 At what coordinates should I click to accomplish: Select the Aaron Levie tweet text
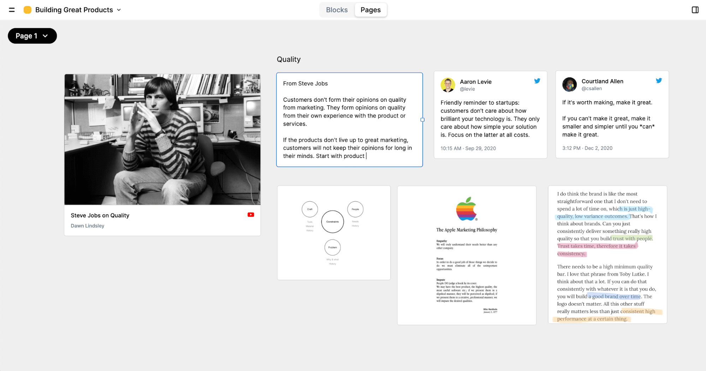pyautogui.click(x=490, y=119)
